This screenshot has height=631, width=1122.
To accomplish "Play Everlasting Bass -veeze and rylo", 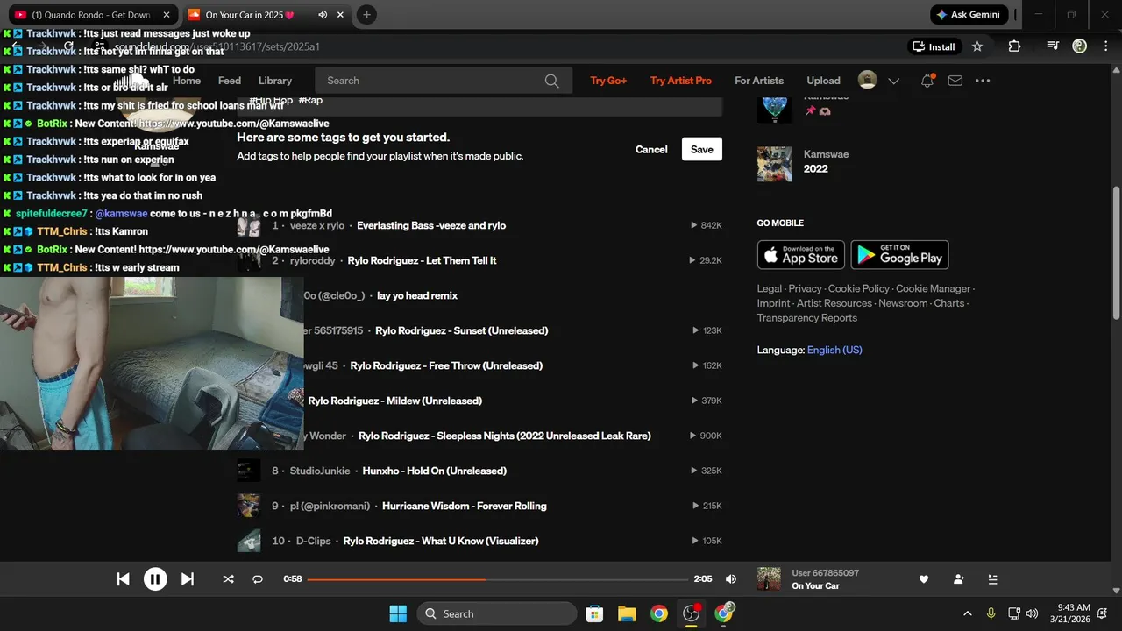I will (431, 225).
